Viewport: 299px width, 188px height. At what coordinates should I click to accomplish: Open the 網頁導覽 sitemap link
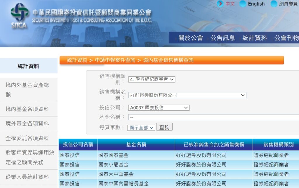[288, 4]
